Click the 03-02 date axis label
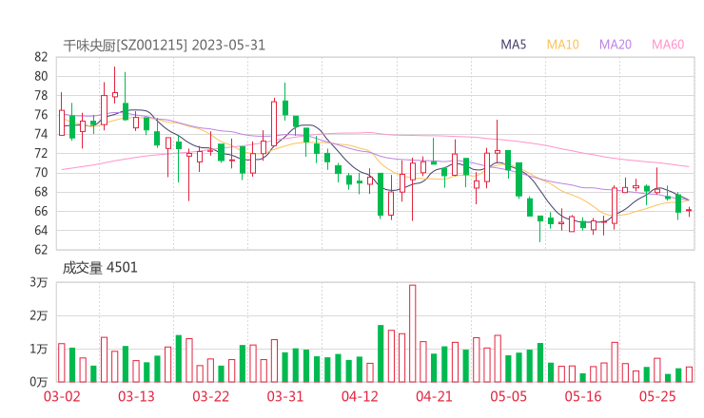The image size is (704, 418). tap(62, 396)
